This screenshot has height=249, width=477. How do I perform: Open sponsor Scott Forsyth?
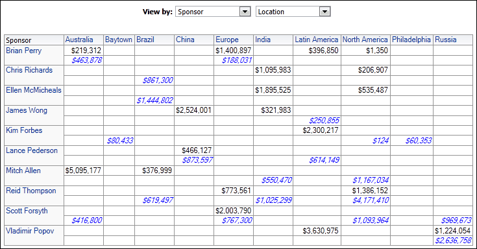coord(27,211)
